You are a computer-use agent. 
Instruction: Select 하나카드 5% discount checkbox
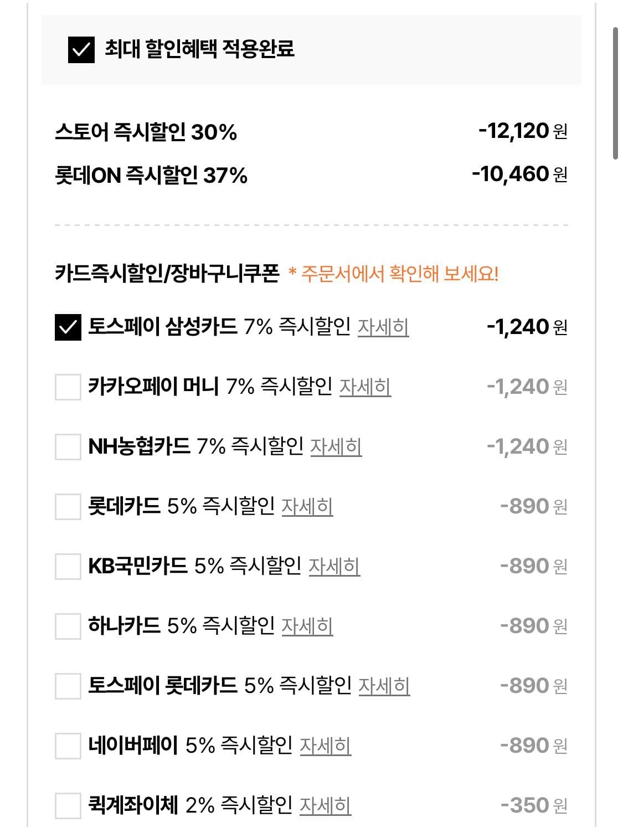68,626
